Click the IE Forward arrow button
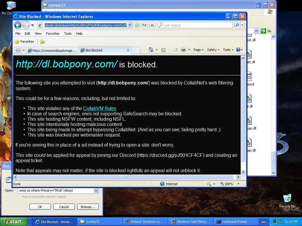This screenshot has height=226, width=302. click(x=26, y=25)
